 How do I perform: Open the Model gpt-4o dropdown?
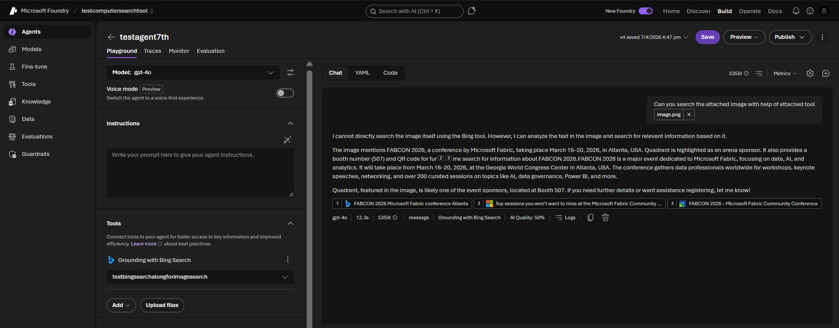tap(193, 73)
